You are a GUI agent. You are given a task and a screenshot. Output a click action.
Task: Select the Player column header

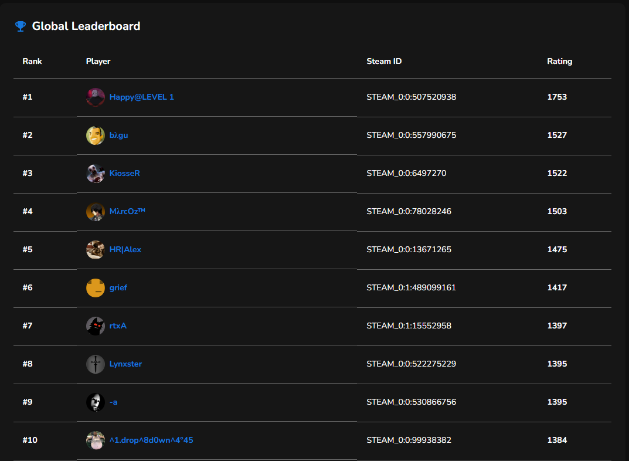98,61
